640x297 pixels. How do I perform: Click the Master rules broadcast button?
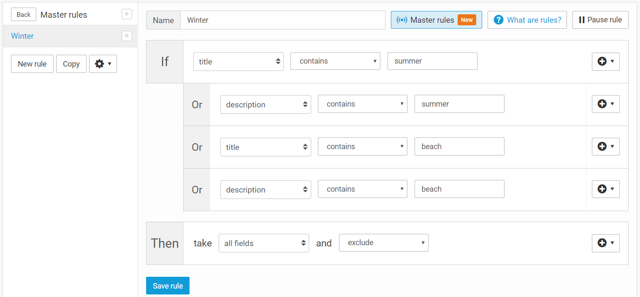[436, 20]
